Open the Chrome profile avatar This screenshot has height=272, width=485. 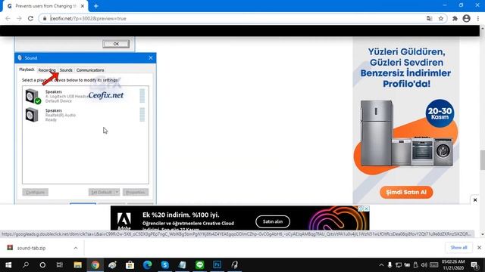click(467, 18)
